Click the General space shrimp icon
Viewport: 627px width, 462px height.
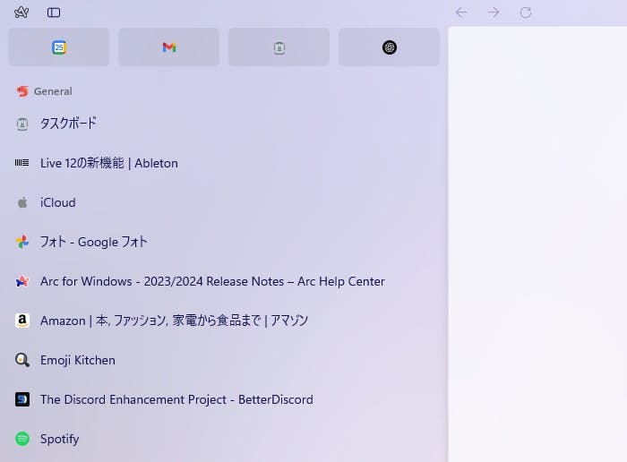(22, 91)
